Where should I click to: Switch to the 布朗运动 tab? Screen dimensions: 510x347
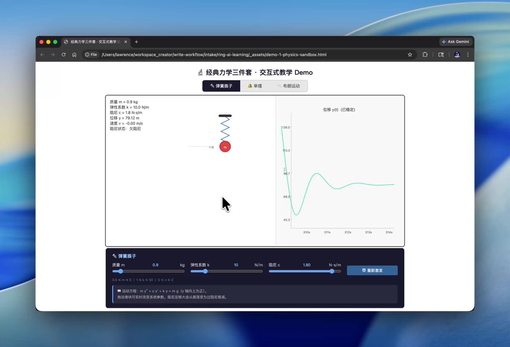288,86
